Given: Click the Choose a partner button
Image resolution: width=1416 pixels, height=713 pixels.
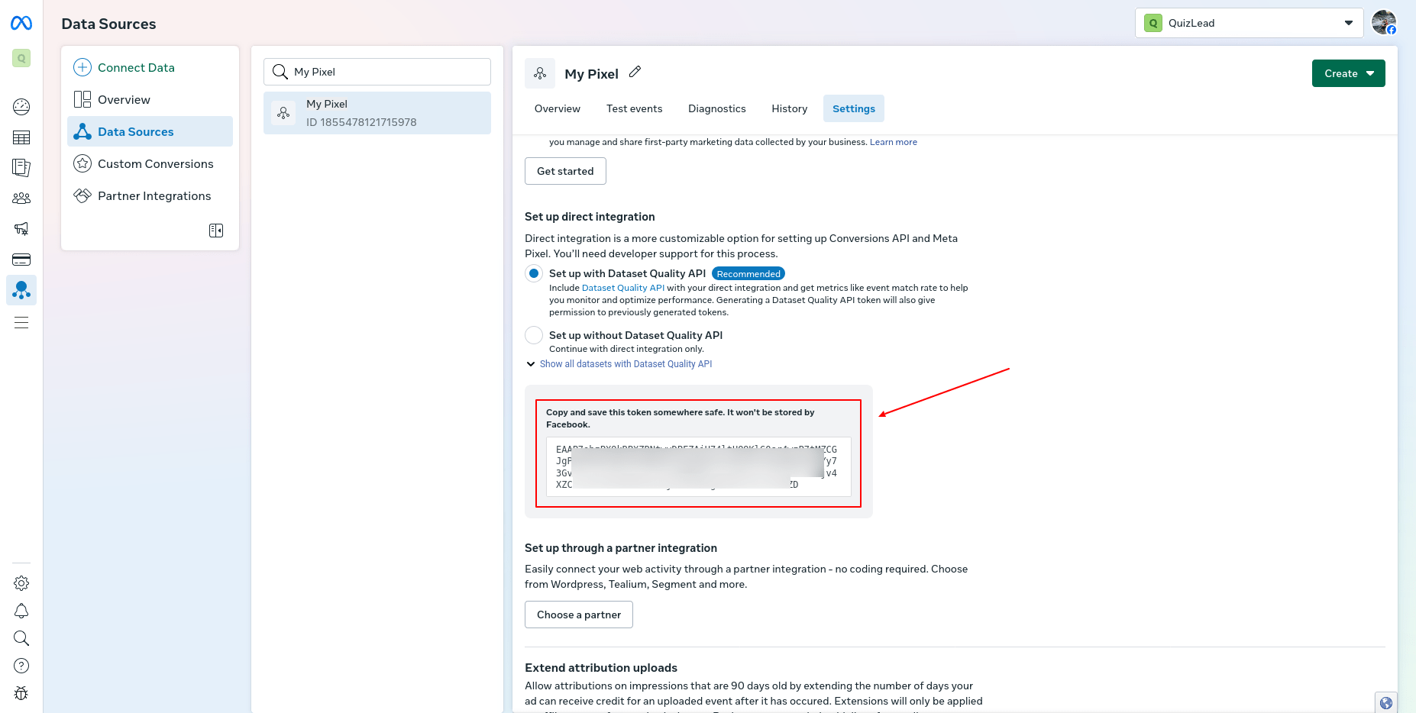Looking at the screenshot, I should (x=579, y=615).
